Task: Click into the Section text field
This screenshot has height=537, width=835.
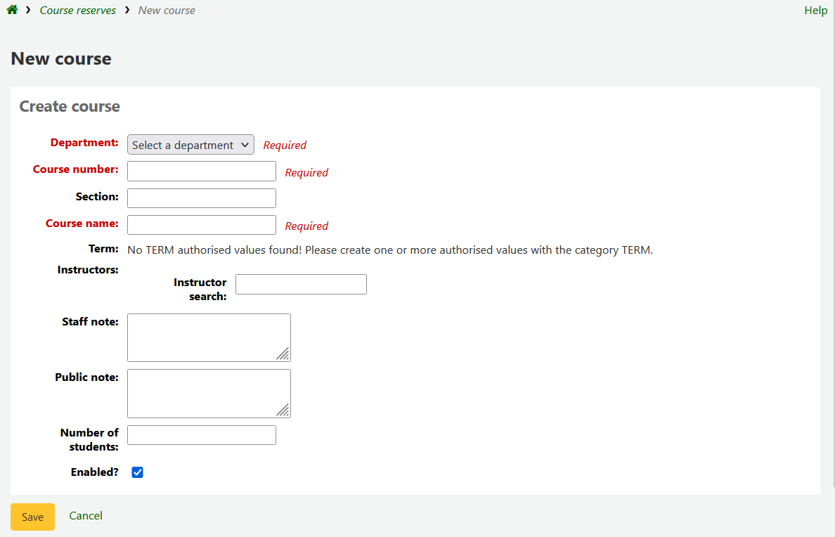Action: pos(201,198)
